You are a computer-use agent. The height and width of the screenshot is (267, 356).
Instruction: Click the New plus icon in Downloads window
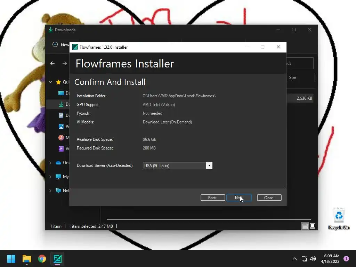pos(55,44)
